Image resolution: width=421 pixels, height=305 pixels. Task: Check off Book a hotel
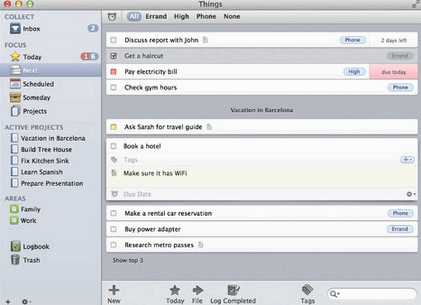pos(114,146)
